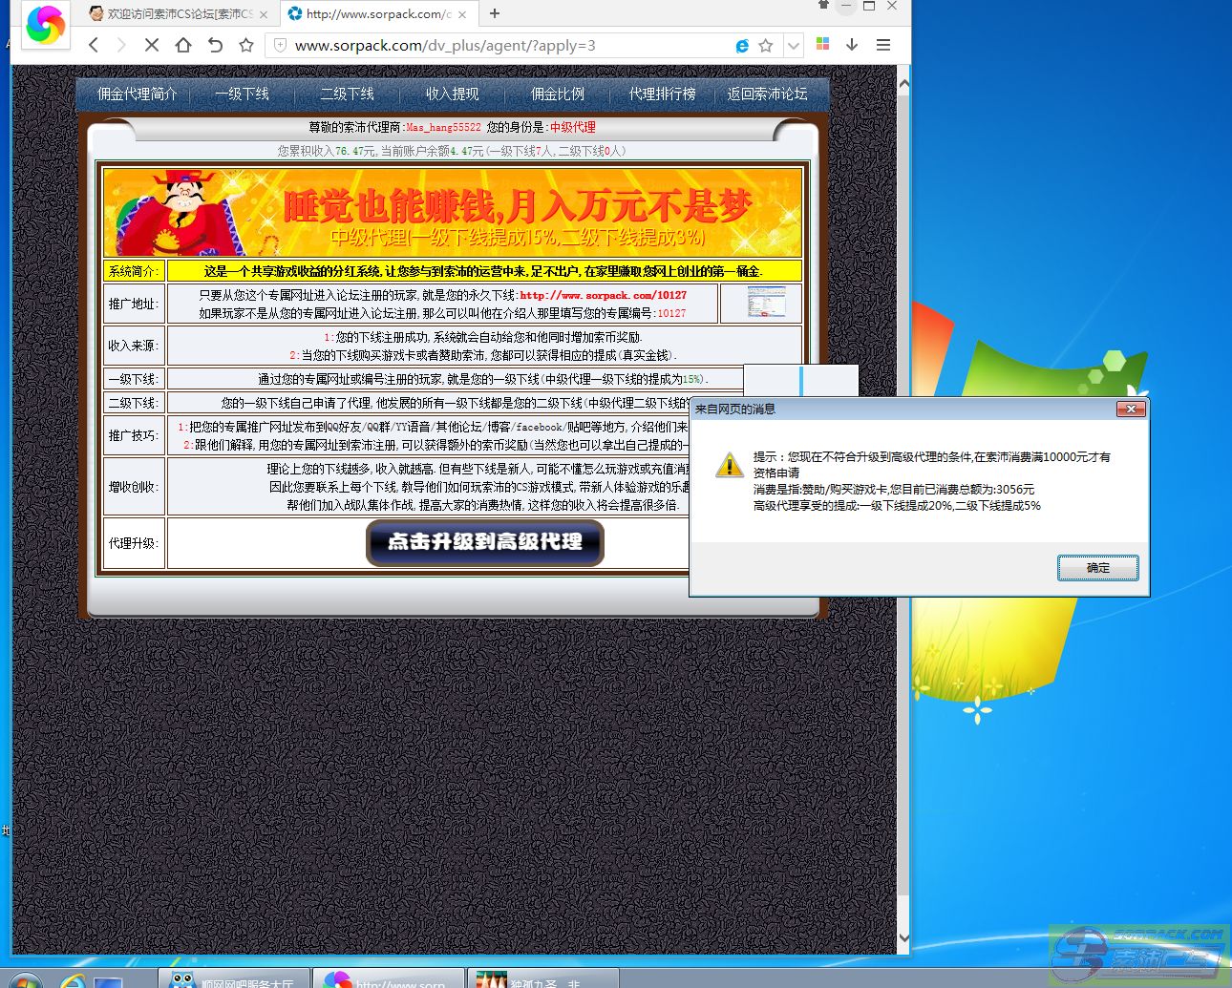Screen dimensions: 1232x988
Task: Close the http://www.sorpack.com tab
Action: [x=463, y=14]
